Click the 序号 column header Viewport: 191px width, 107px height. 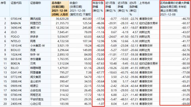pyautogui.click(x=5, y=9)
